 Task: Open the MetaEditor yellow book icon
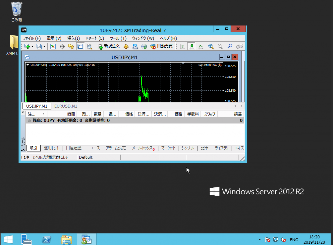(126, 46)
